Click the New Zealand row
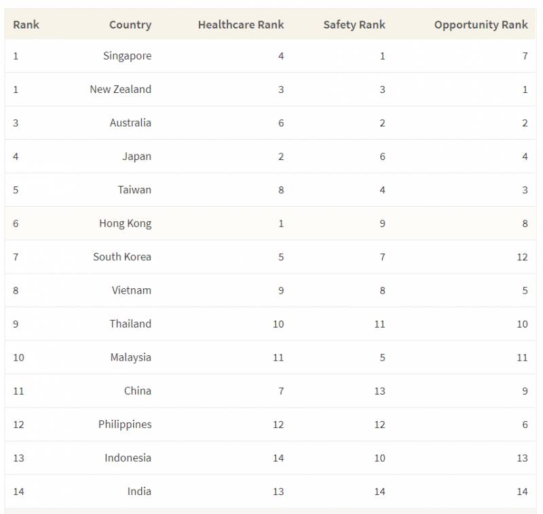The height and width of the screenshot is (514, 543). coord(120,89)
